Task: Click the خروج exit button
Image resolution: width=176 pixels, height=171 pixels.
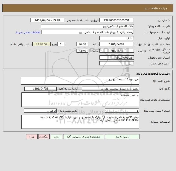Action: point(32,137)
